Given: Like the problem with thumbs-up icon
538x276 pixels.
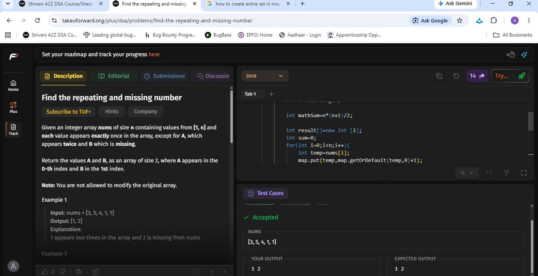Looking at the screenshot, I should coord(45,272).
